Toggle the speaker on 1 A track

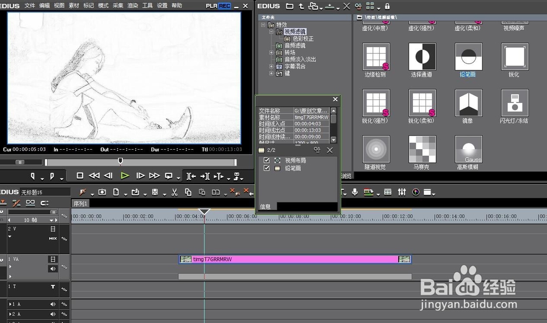tap(53, 304)
